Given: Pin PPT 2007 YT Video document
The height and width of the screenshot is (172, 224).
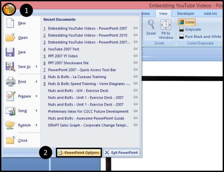Looking at the screenshot, I should pos(135,56).
